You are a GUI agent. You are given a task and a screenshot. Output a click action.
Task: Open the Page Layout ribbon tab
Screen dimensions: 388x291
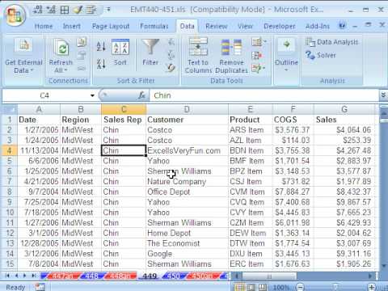click(x=111, y=26)
